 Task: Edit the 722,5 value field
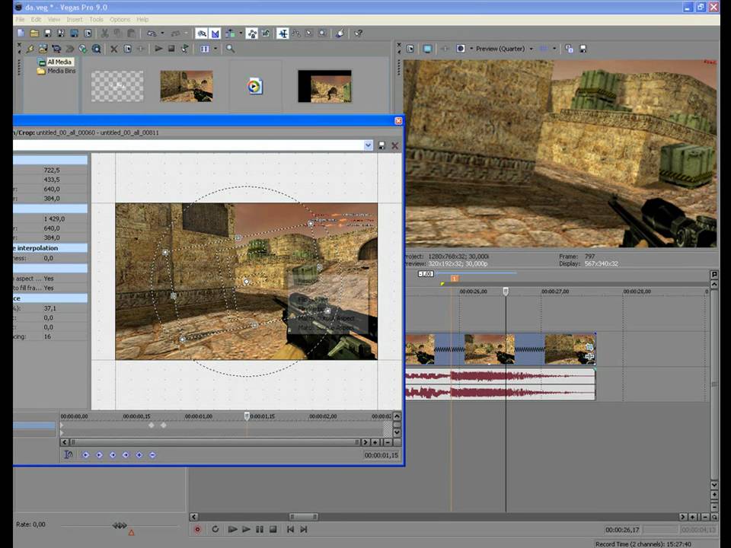coord(65,170)
